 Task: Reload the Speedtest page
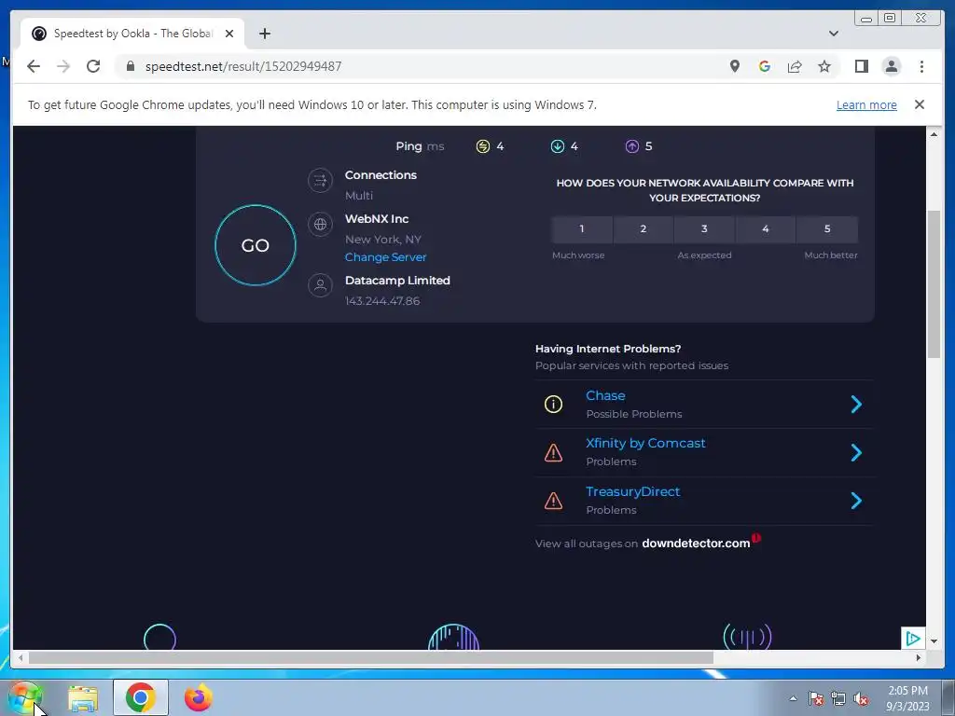[x=93, y=66]
